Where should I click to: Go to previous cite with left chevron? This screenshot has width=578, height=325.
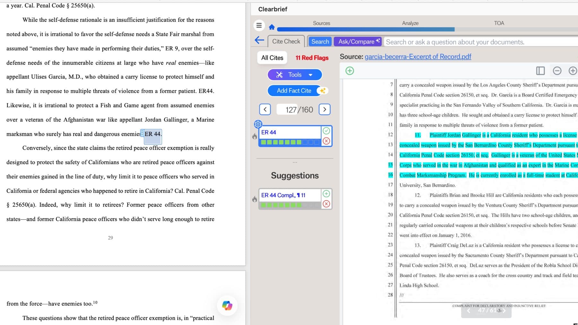pyautogui.click(x=265, y=109)
